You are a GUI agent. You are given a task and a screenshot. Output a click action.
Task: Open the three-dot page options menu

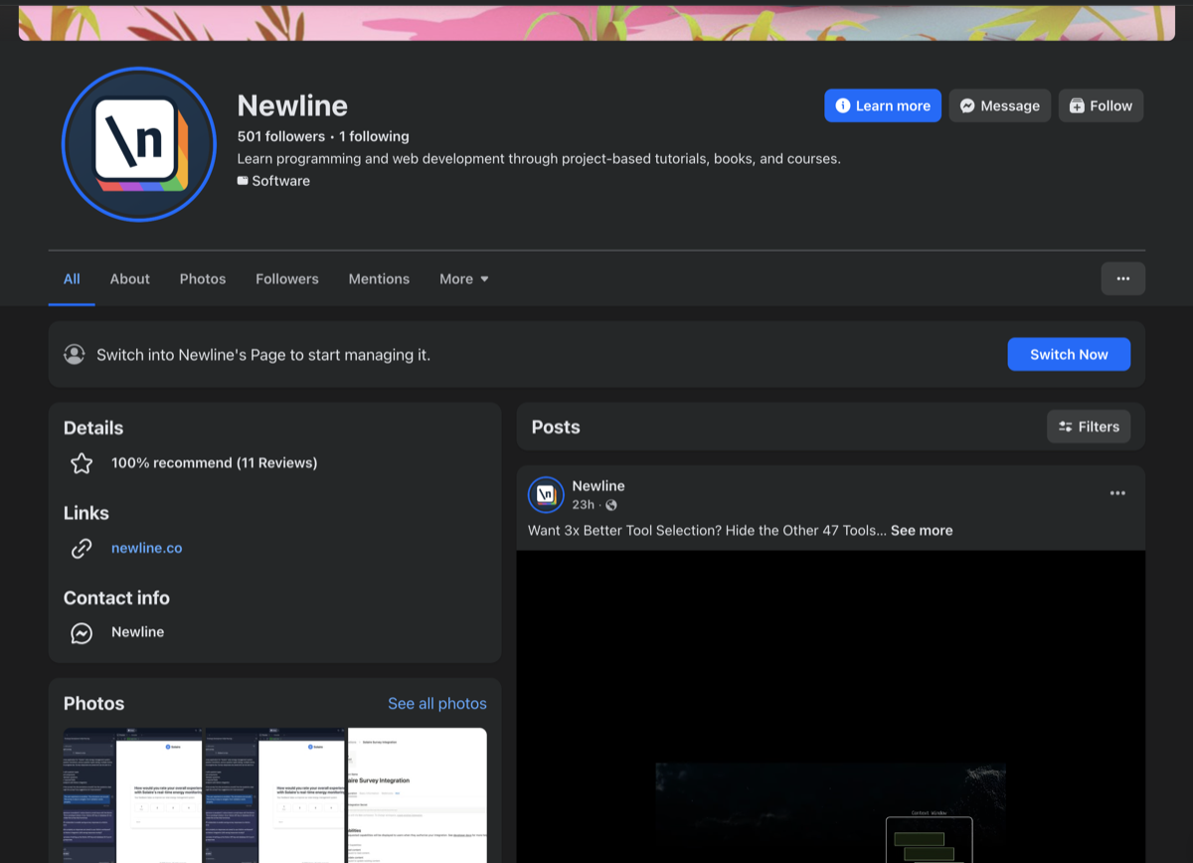point(1123,278)
